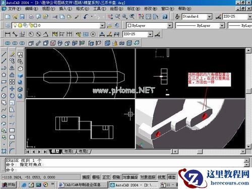Select the Circle drawing tool
The height and width of the screenshot is (189, 252).
click(x=4, y=96)
